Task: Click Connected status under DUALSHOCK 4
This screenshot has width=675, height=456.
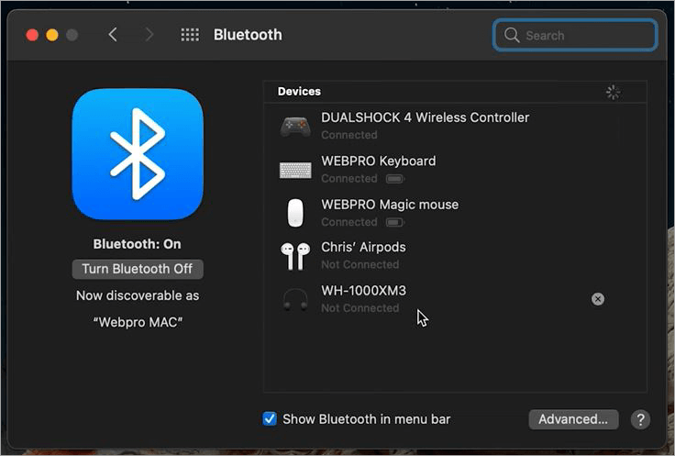Action: pos(349,135)
